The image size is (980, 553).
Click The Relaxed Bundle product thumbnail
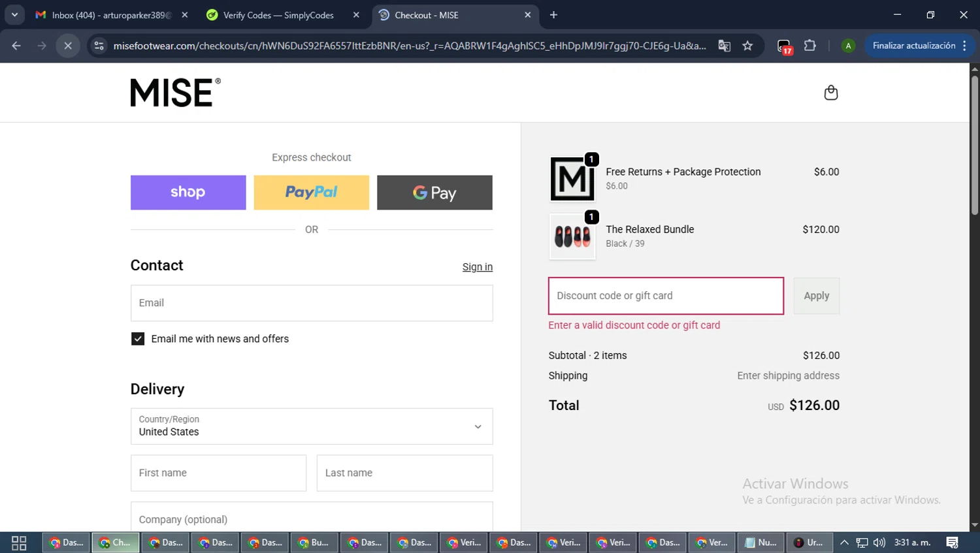572,236
